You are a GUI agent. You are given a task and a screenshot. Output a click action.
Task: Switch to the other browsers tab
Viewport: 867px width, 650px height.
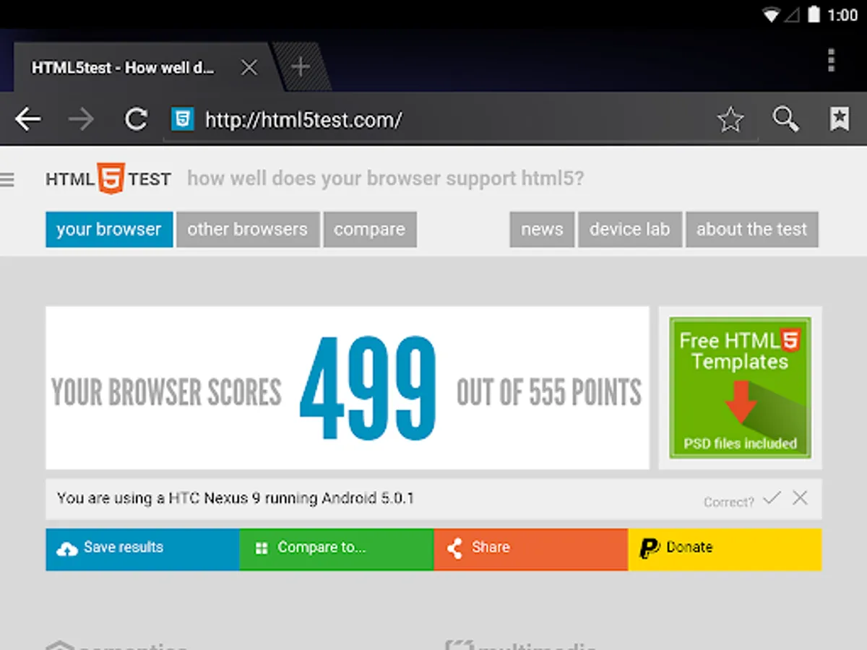248,229
